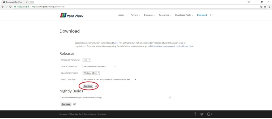Bookmark this page with the star icon

click(x=265, y=7)
